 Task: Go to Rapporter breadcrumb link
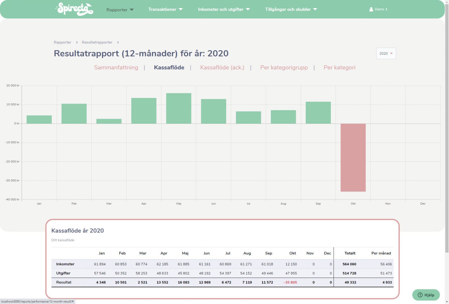tap(62, 42)
